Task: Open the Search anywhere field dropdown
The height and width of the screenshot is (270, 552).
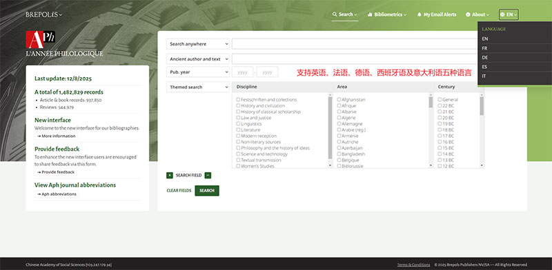Action: pos(198,44)
